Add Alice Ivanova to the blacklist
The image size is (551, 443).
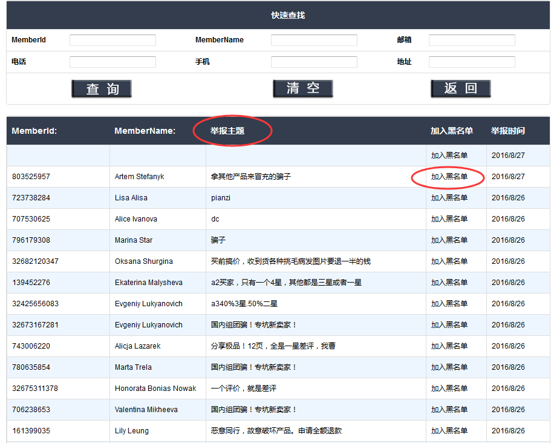click(449, 219)
